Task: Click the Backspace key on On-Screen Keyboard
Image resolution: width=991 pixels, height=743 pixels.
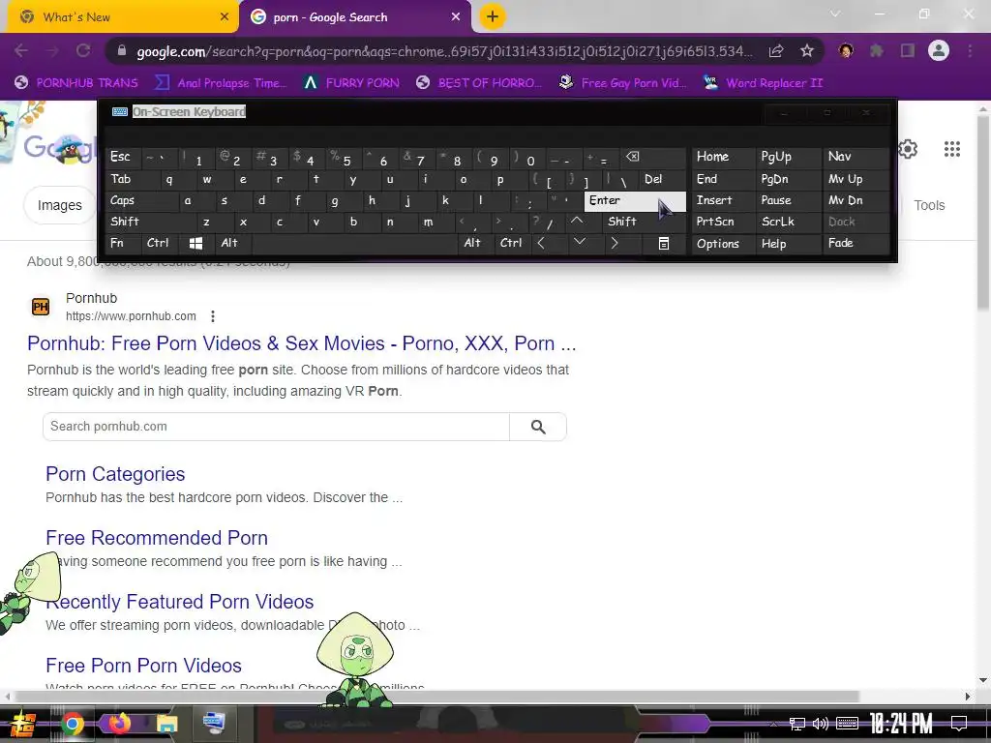Action: click(652, 158)
